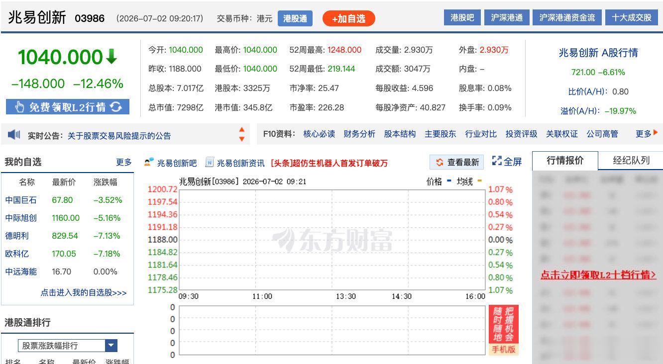This screenshot has width=663, height=364.
Task: Click the 市盈率 226.28 value
Action: tap(331, 107)
